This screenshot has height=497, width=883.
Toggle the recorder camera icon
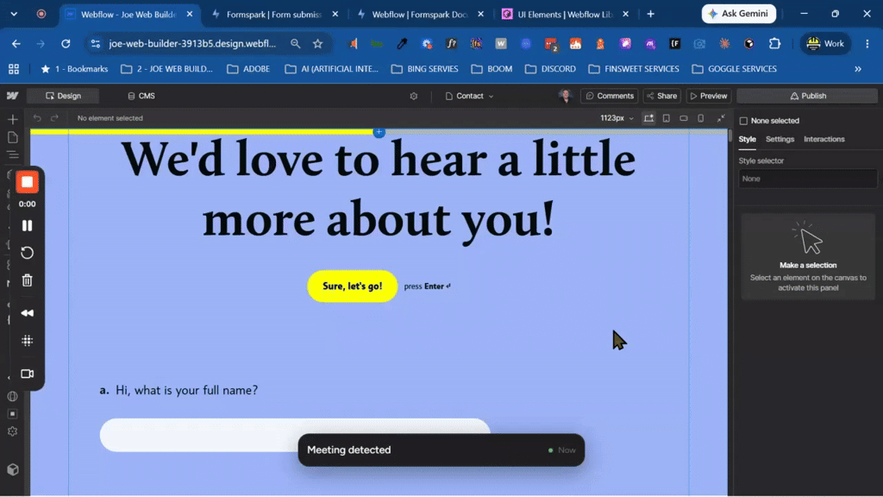click(x=27, y=374)
